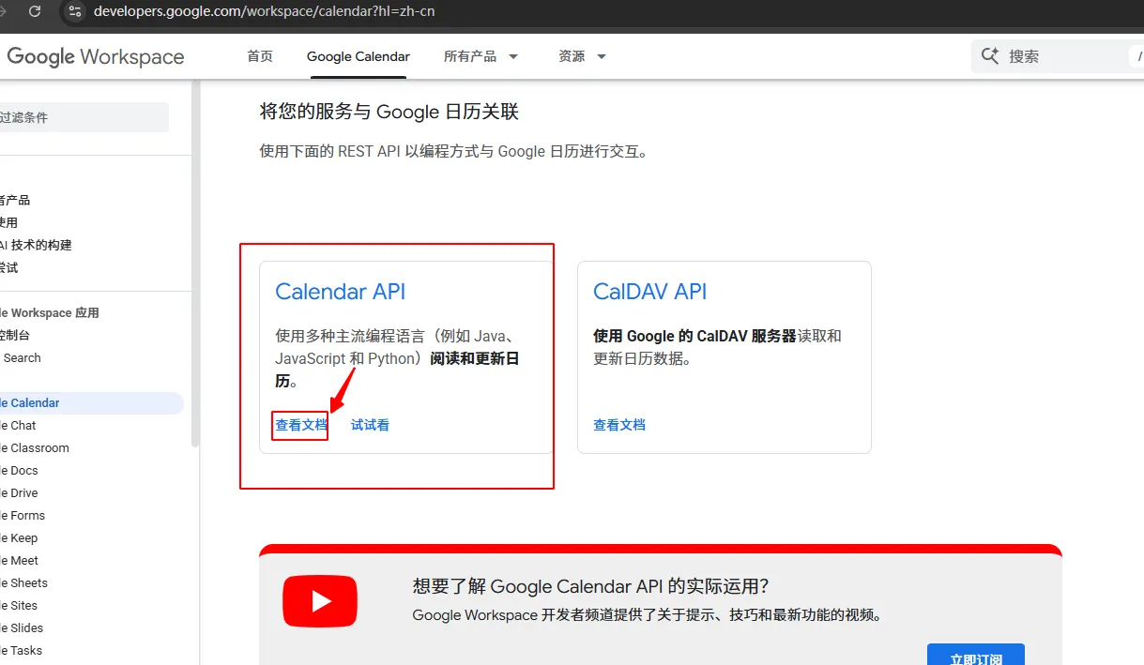
Task: Open the Calendar API heading link
Action: 340,292
